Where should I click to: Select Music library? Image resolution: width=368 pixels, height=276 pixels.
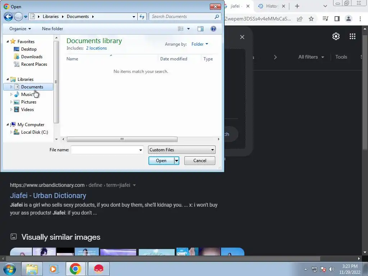click(27, 95)
